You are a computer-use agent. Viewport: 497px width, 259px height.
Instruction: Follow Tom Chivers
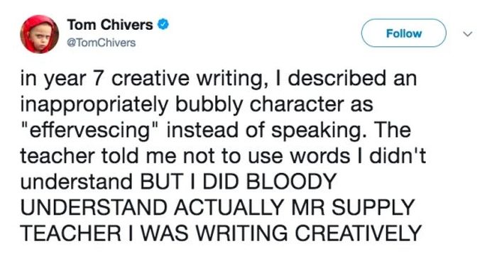[404, 33]
